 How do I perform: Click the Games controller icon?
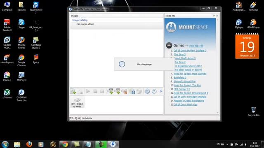pyautogui.click(x=169, y=46)
